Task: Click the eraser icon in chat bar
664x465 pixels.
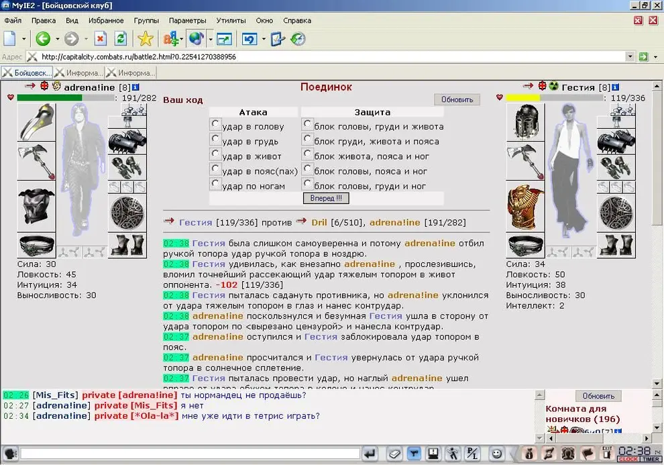Action: 395,454
